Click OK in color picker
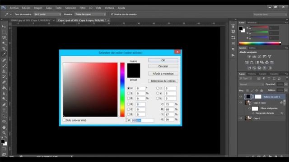The image size is (289, 162). click(x=163, y=60)
